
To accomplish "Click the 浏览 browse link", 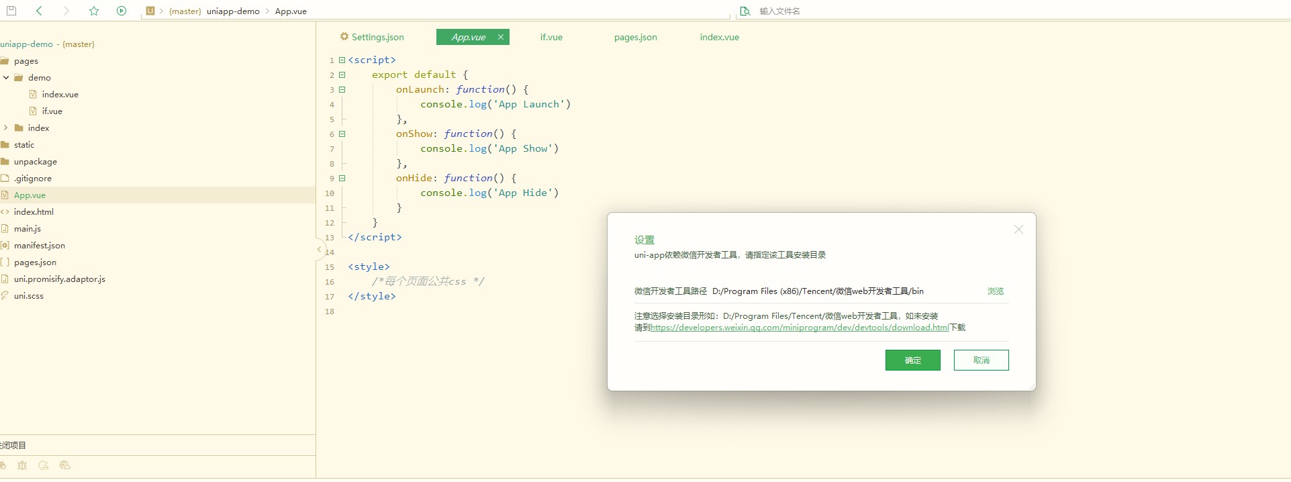I will point(996,291).
